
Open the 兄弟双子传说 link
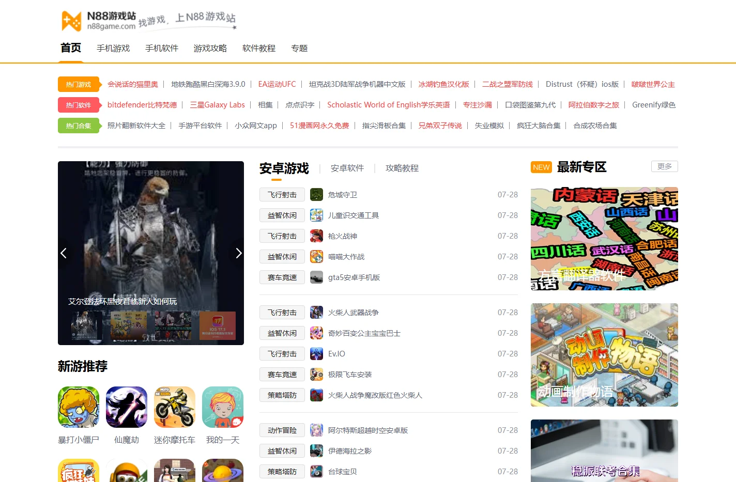point(440,126)
